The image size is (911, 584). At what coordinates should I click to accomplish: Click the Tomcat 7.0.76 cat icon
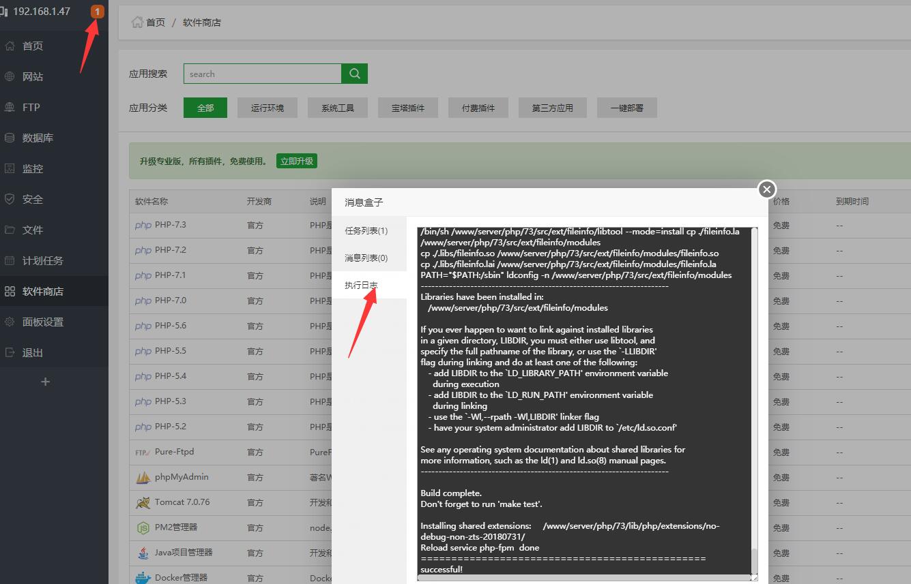(x=143, y=503)
